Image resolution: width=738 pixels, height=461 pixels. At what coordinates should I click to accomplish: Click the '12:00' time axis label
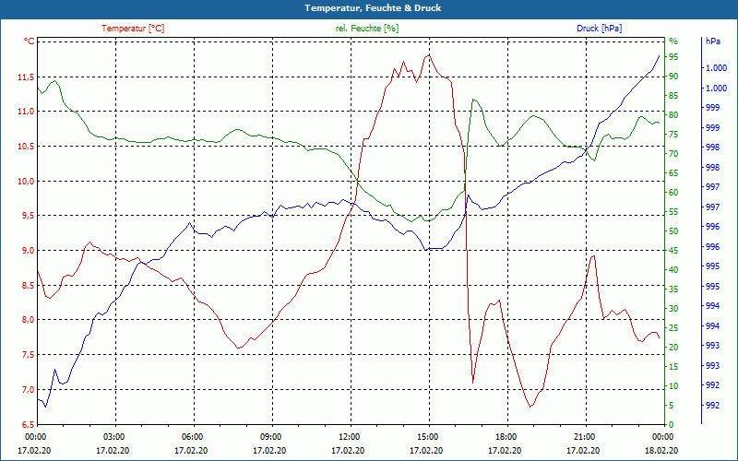coord(349,436)
